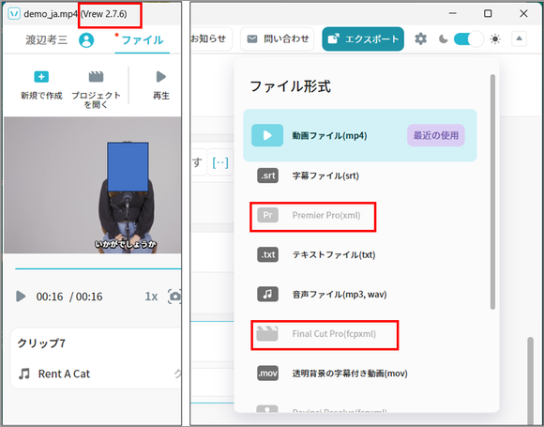Image resolution: width=544 pixels, height=427 pixels.
Task: Select the クリップ7 clip card title
Action: tap(41, 343)
